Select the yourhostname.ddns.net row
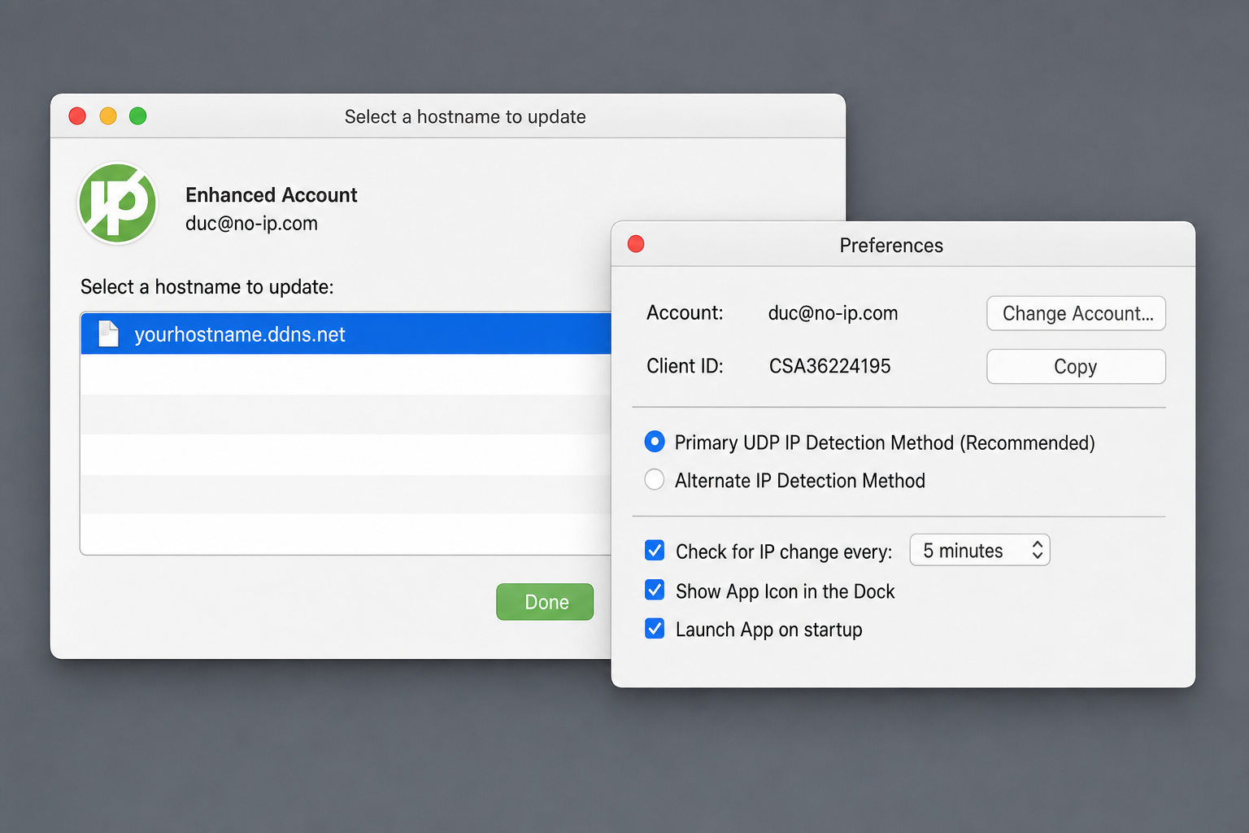 pos(346,334)
